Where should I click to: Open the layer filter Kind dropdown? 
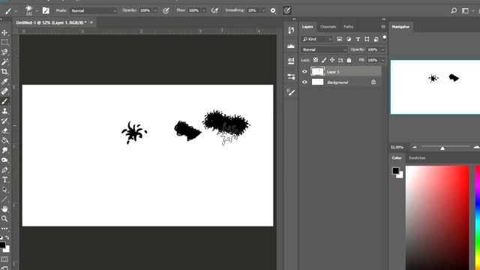[316, 39]
